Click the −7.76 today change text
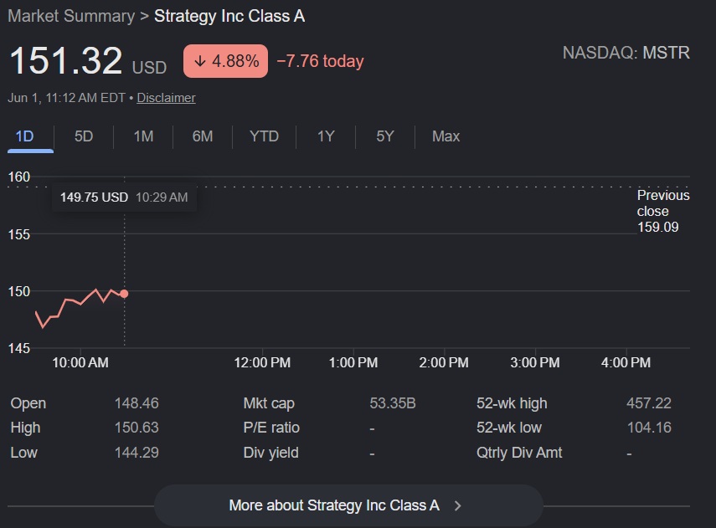716x528 pixels. 320,61
